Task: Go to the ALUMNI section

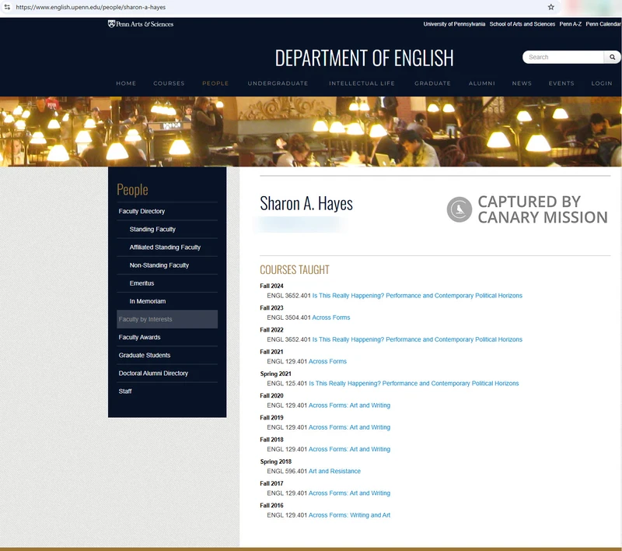Action: click(481, 83)
